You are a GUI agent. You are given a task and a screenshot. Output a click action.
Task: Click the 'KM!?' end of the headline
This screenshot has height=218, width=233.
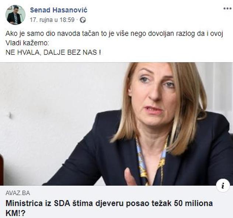tap(15, 214)
